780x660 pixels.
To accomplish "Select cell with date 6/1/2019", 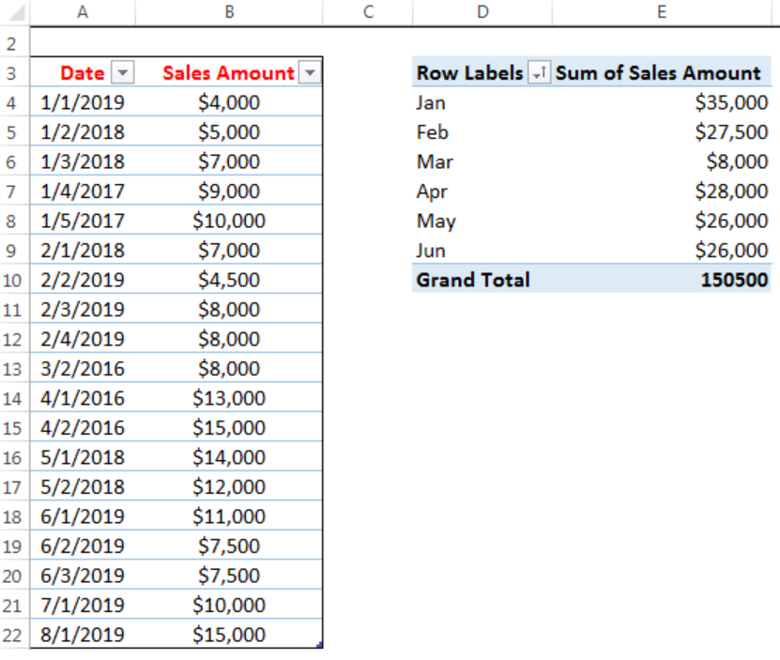I will (x=83, y=516).
